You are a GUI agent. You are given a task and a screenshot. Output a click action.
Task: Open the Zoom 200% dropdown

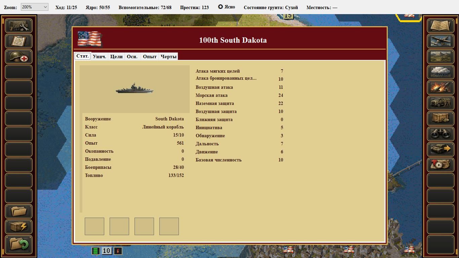click(35, 7)
